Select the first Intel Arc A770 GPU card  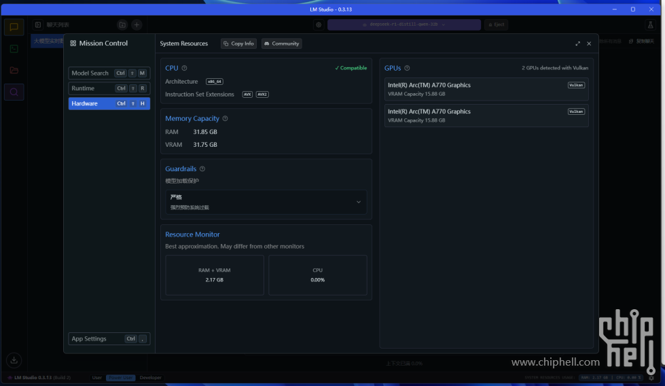pyautogui.click(x=486, y=89)
